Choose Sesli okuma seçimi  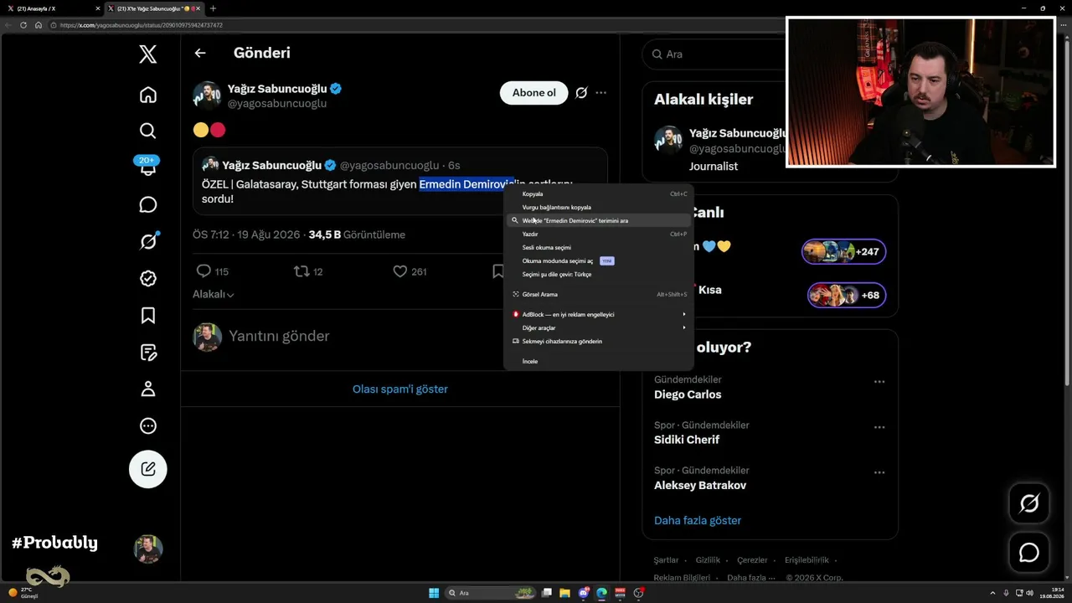click(598, 247)
